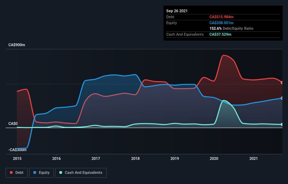288x184 pixels.
Task: Click the 2020 x-axis label
Action: [x=214, y=158]
